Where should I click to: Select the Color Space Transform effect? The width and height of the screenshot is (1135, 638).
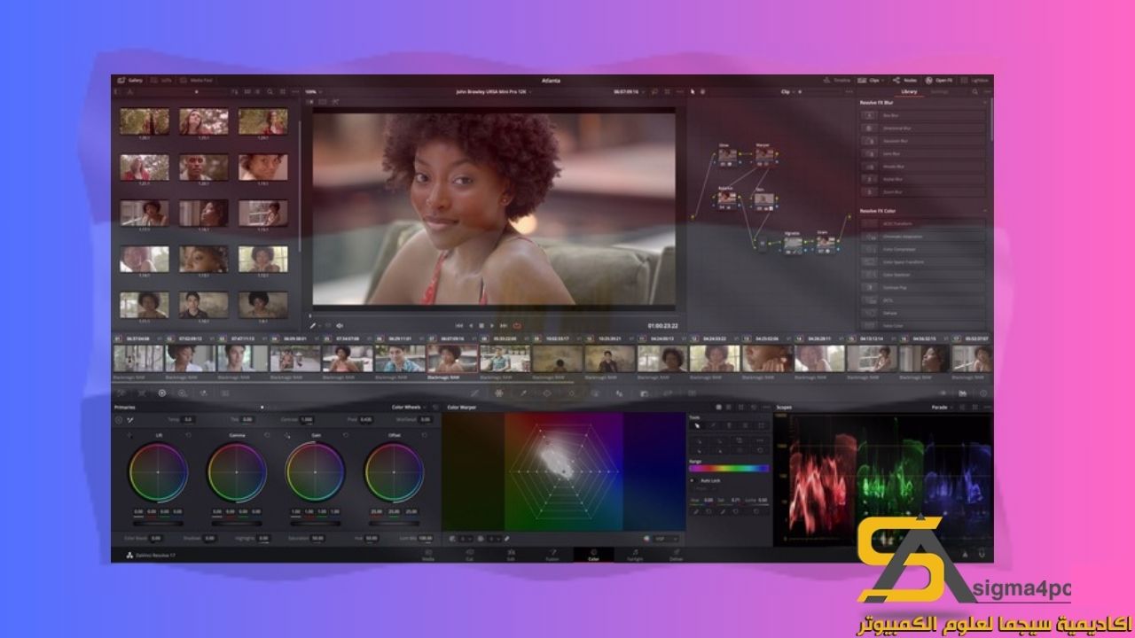[x=922, y=261]
